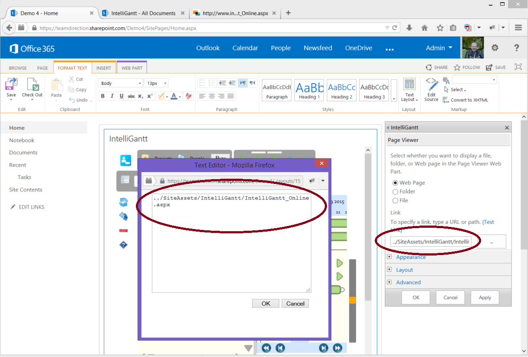
Task: Expand the Advanced section
Action: coord(389,282)
